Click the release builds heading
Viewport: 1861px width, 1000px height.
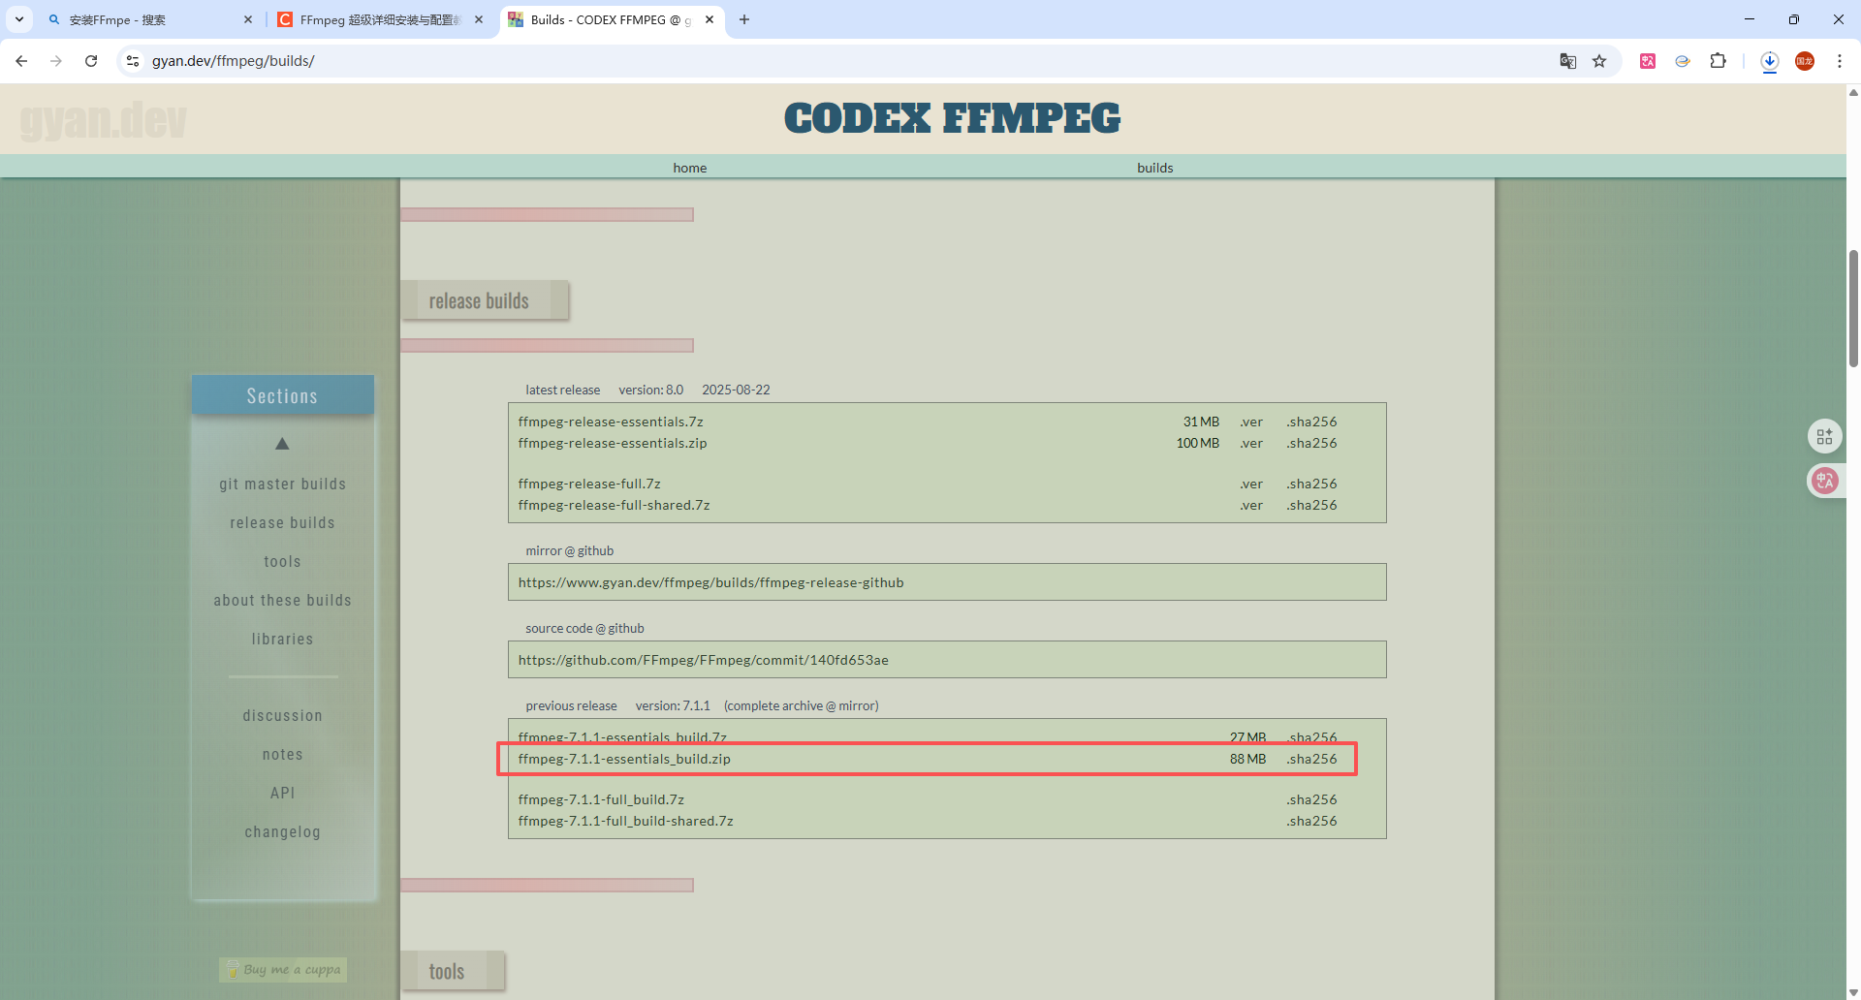(485, 300)
